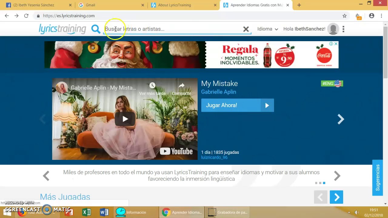This screenshot has width=388, height=218.
Task: Go to previous featured song arrow
Action: [43, 119]
